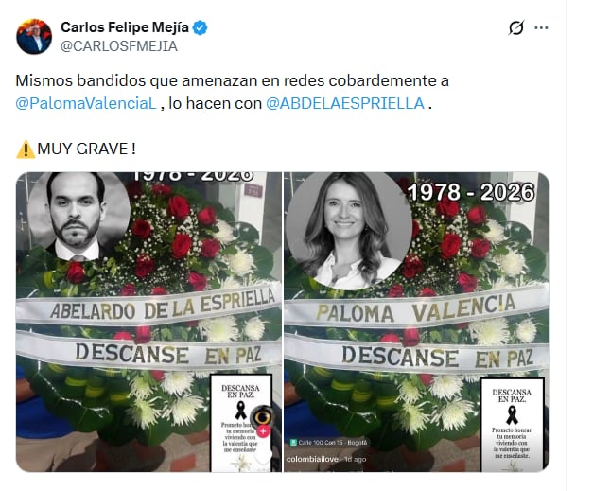Open the Paloma Valencia wreath image

point(416,322)
